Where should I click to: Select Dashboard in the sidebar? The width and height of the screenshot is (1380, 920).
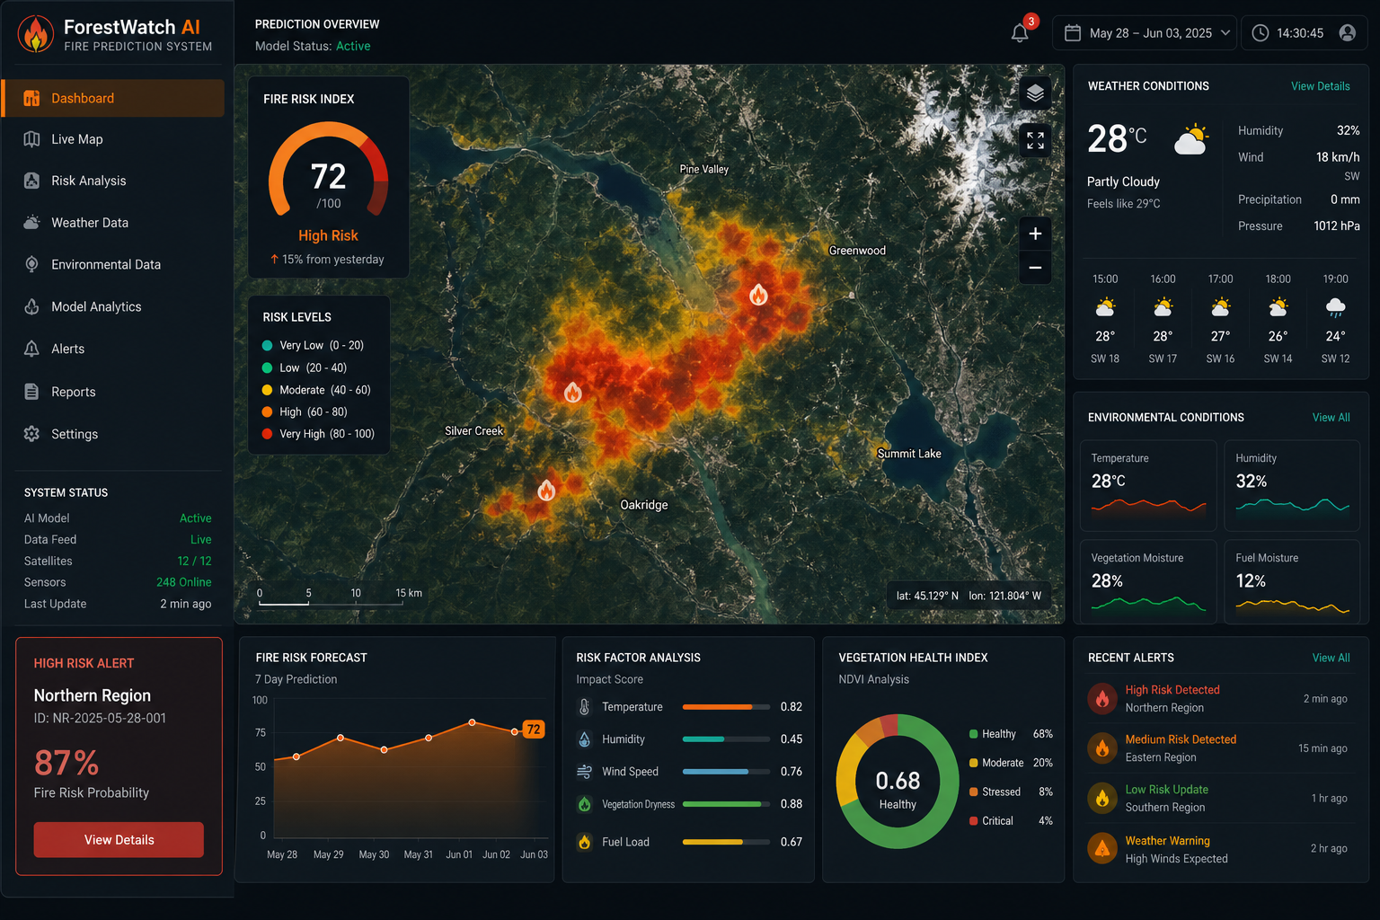(113, 98)
